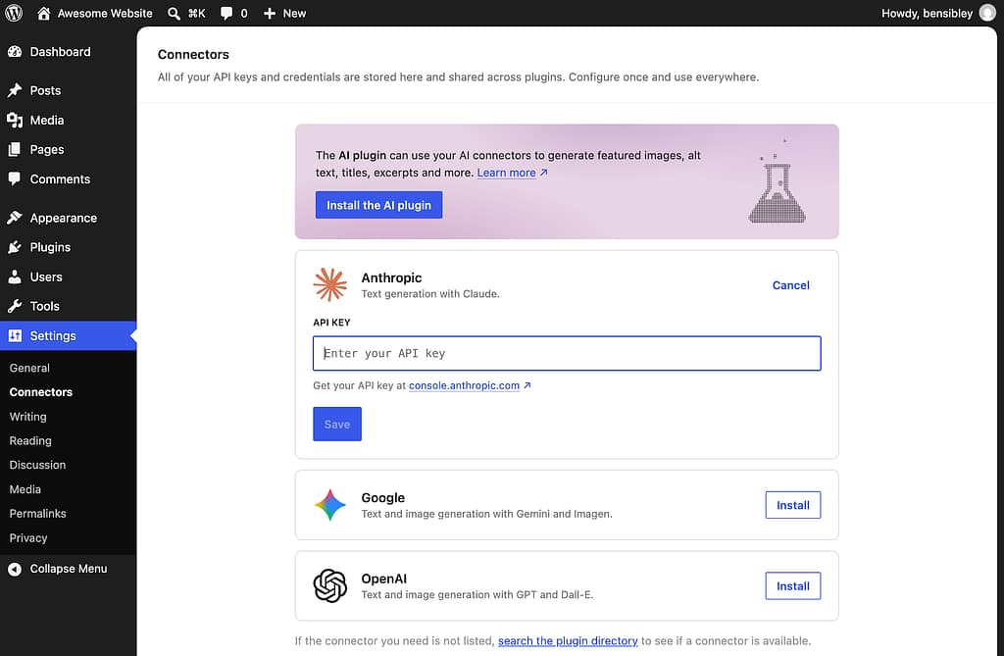The height and width of the screenshot is (656, 1004).
Task: Click the Anthropic connector title
Action: [x=392, y=278]
